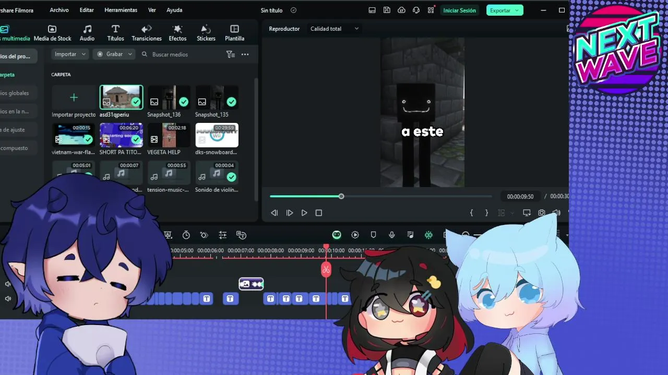Click the text-to-speech icon in timeline toolbar
Screen dimensions: 668x375
pos(241,235)
